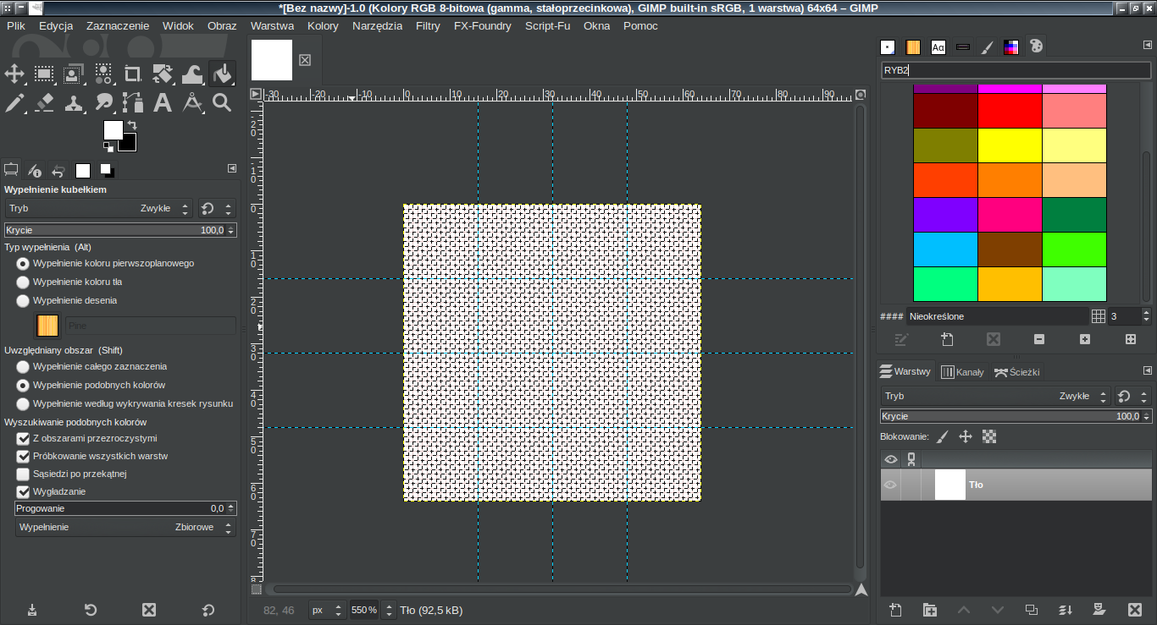Pick the red swatch in RYB2 palette
Viewport: 1157px width, 625px height.
[1010, 111]
